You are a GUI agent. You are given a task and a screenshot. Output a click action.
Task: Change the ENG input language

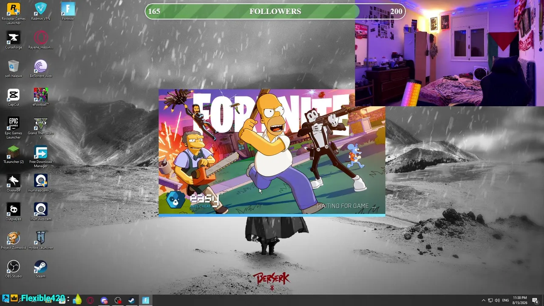(x=505, y=300)
